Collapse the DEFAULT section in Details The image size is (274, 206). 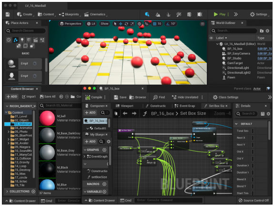click(236, 124)
